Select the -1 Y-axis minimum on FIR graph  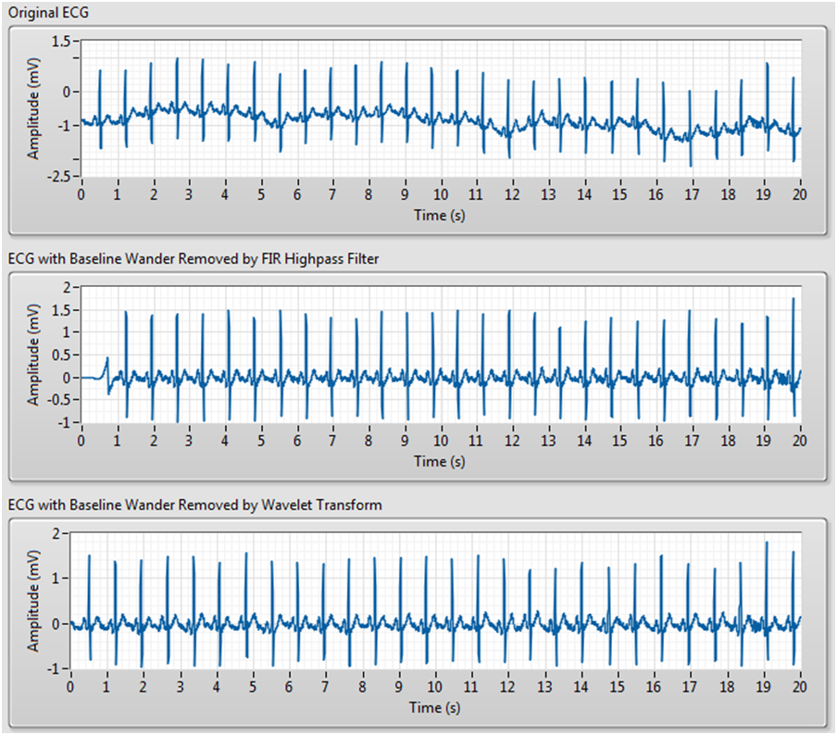click(x=64, y=422)
